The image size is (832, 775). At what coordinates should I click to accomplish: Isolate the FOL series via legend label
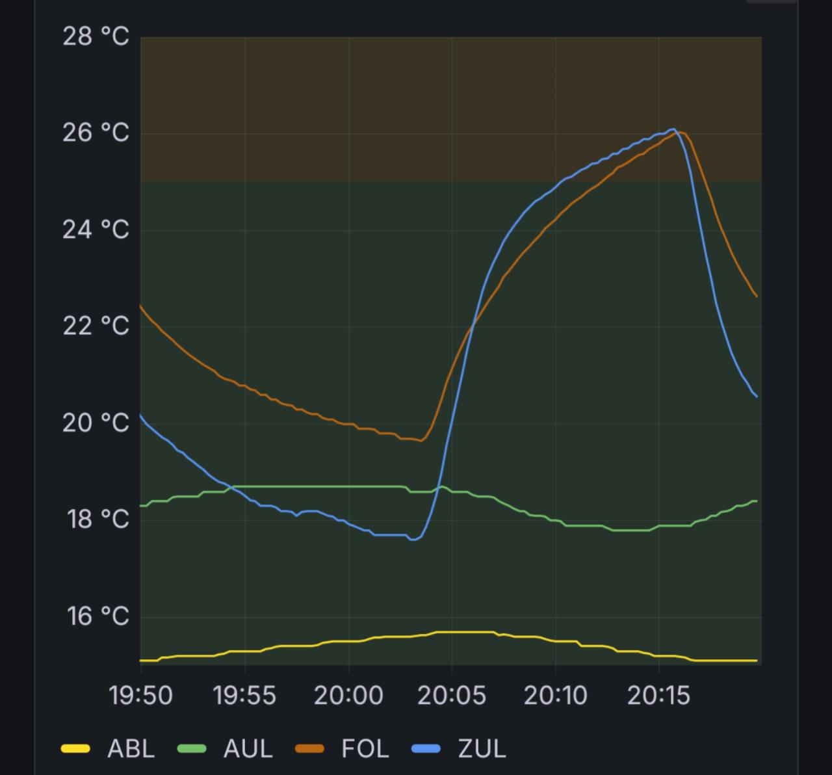365,748
